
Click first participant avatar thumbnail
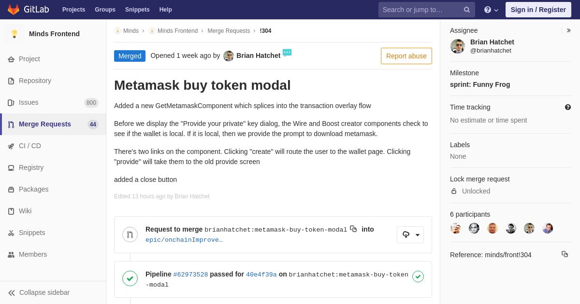tap(456, 228)
